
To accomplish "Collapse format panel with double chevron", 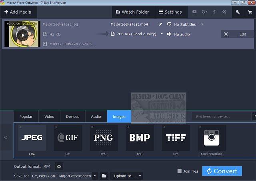I will click(x=6, y=137).
